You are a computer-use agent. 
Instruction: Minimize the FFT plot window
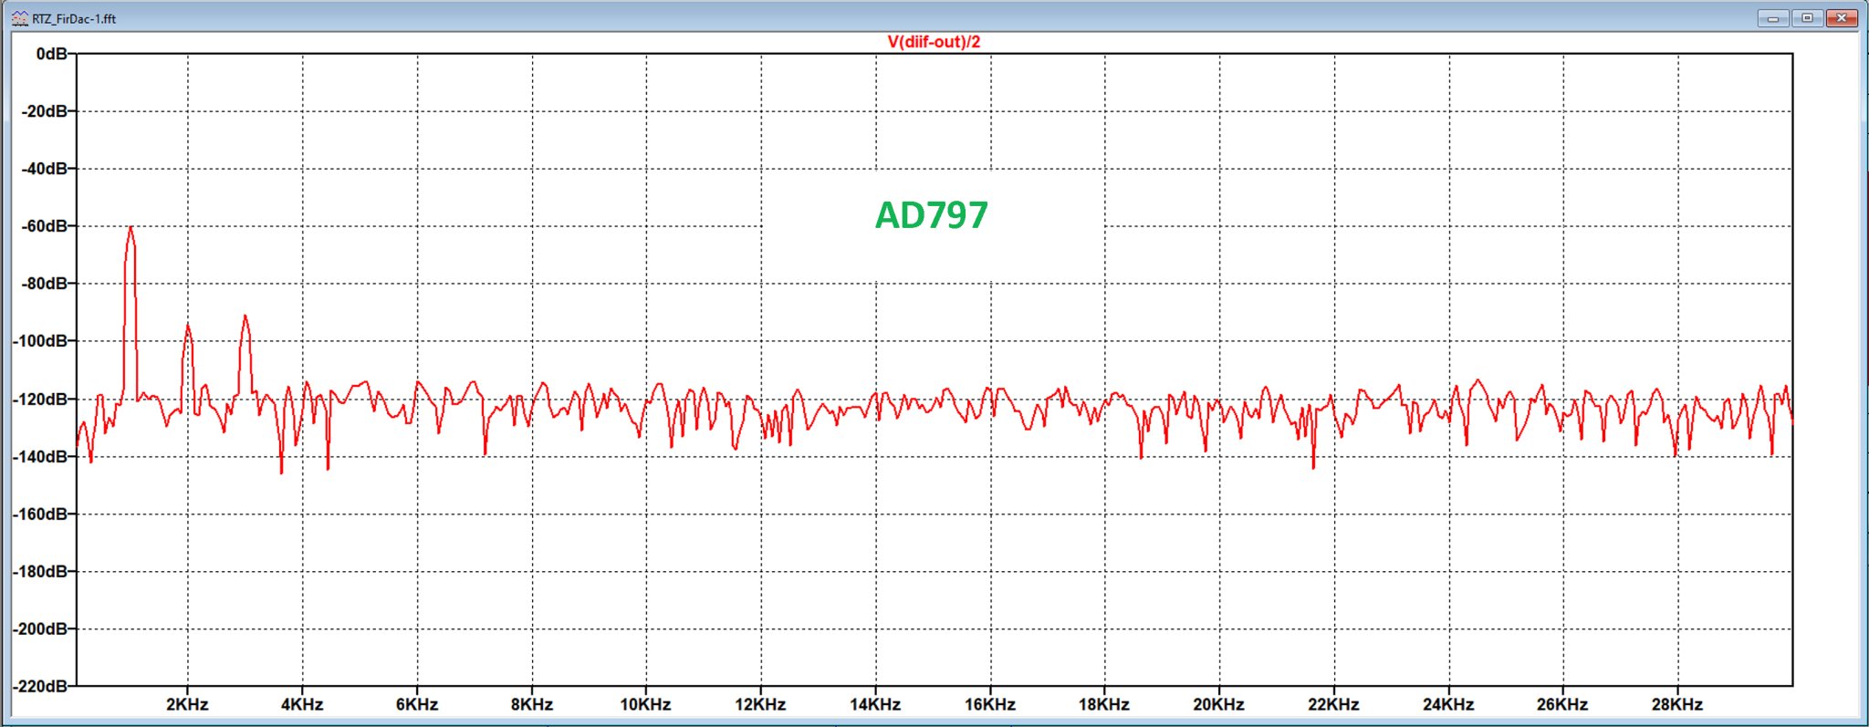(x=1772, y=18)
